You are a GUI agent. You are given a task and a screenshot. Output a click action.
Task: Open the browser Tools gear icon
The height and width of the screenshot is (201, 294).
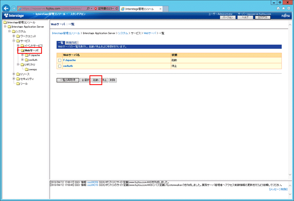[289, 8]
